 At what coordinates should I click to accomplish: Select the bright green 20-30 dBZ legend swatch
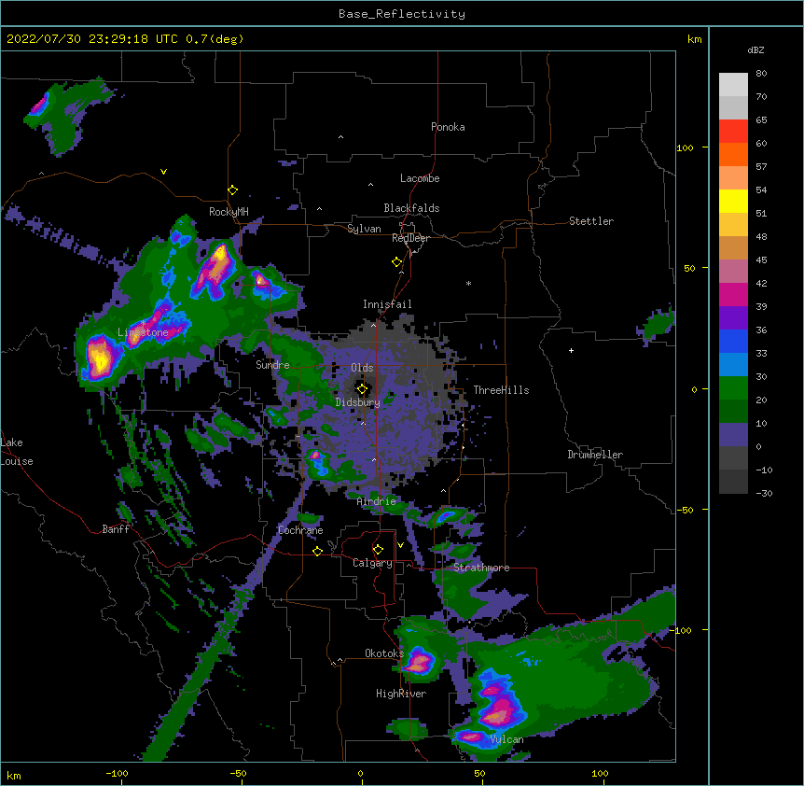pyautogui.click(x=733, y=388)
